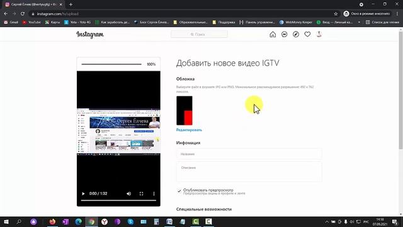403x227 pixels.
Task: Focus the Описание description field
Action: click(x=249, y=172)
